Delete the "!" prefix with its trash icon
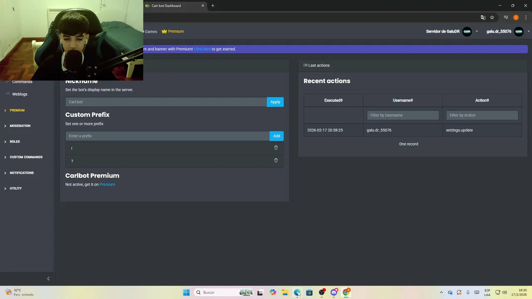Viewport: 532px width, 299px height. point(276,148)
